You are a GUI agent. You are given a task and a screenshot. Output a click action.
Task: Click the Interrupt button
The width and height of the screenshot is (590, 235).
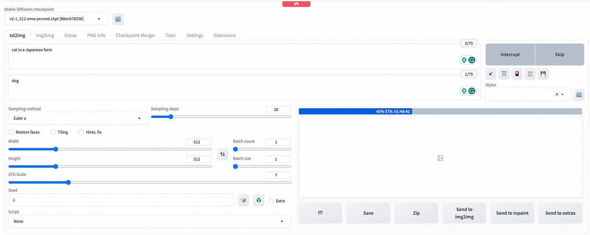coord(510,55)
